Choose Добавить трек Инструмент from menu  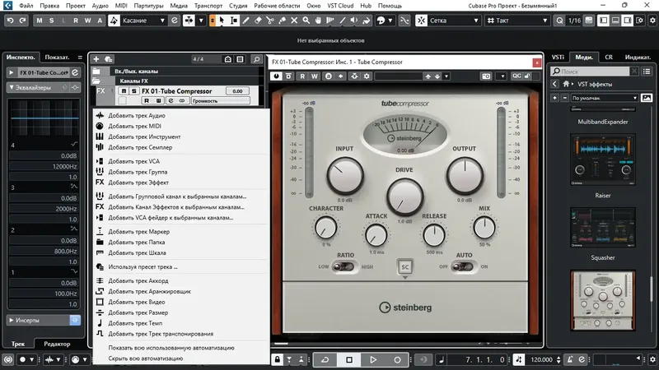point(144,137)
